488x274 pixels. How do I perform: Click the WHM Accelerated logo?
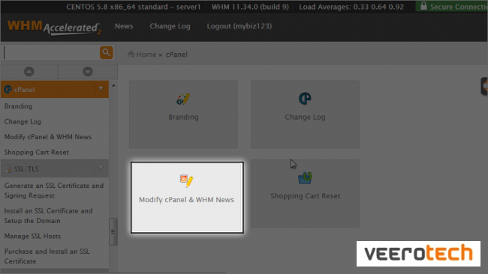tap(54, 28)
